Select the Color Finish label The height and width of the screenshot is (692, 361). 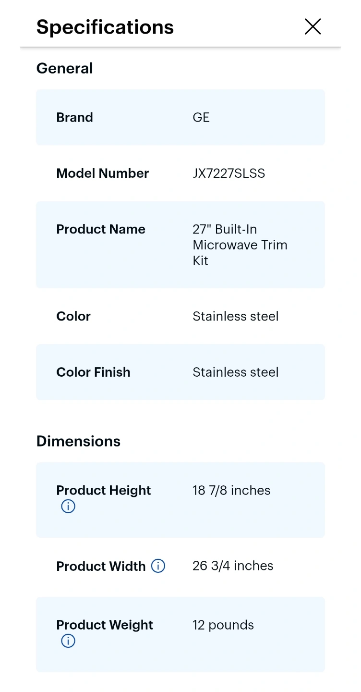(94, 372)
